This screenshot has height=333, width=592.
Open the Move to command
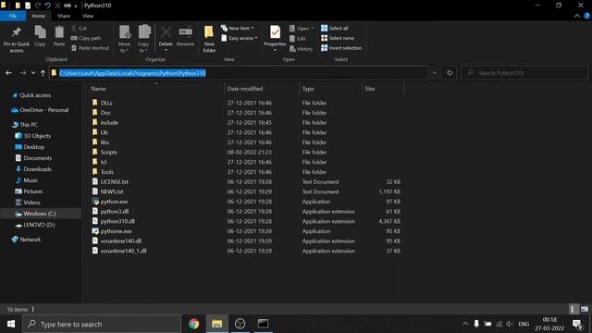124,39
